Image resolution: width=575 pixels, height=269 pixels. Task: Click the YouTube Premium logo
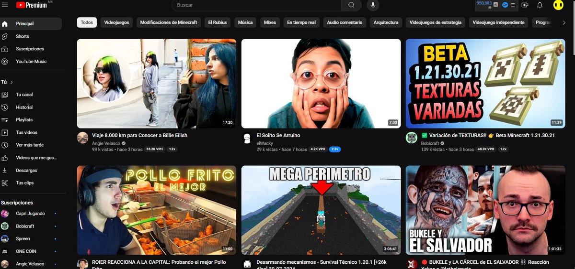pos(32,5)
